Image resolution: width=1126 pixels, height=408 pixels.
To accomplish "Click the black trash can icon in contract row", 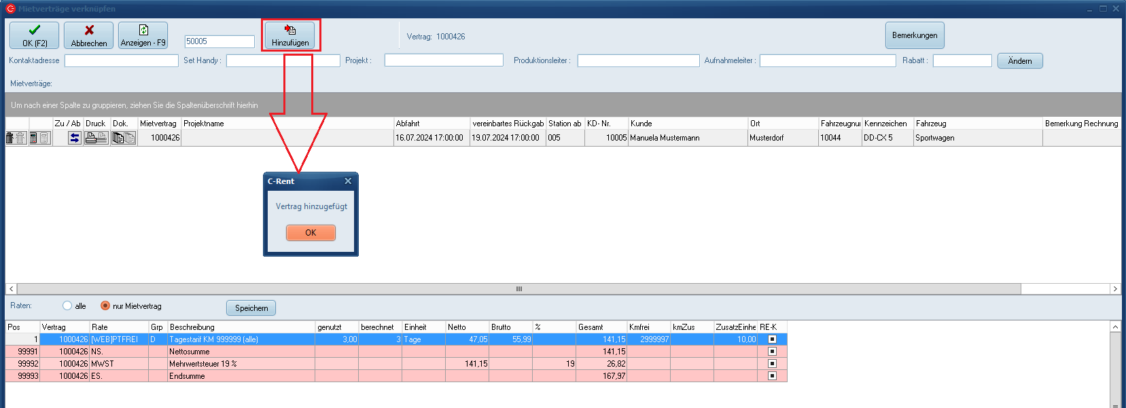I will [x=10, y=138].
